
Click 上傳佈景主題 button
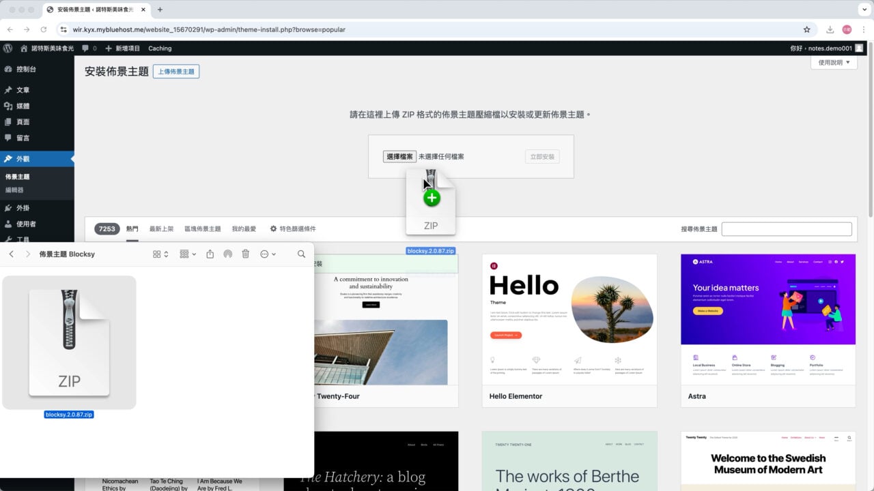[x=176, y=72]
